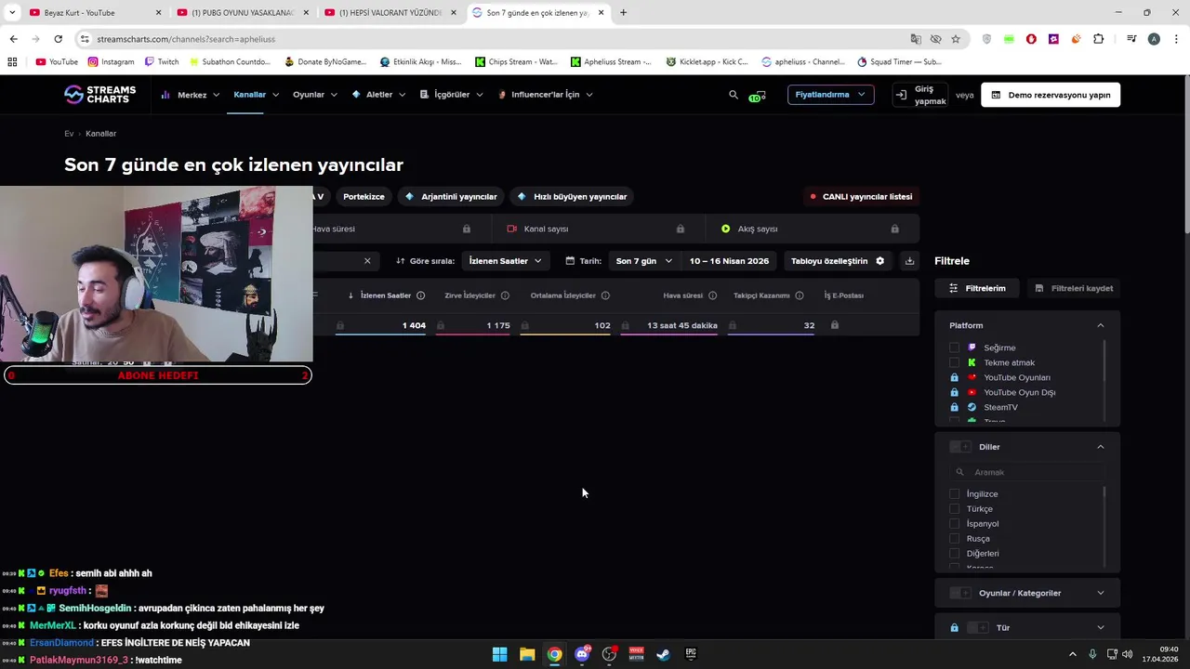Click the red hand blocker extension icon
Screen dimensions: 1190x669
[1031, 39]
